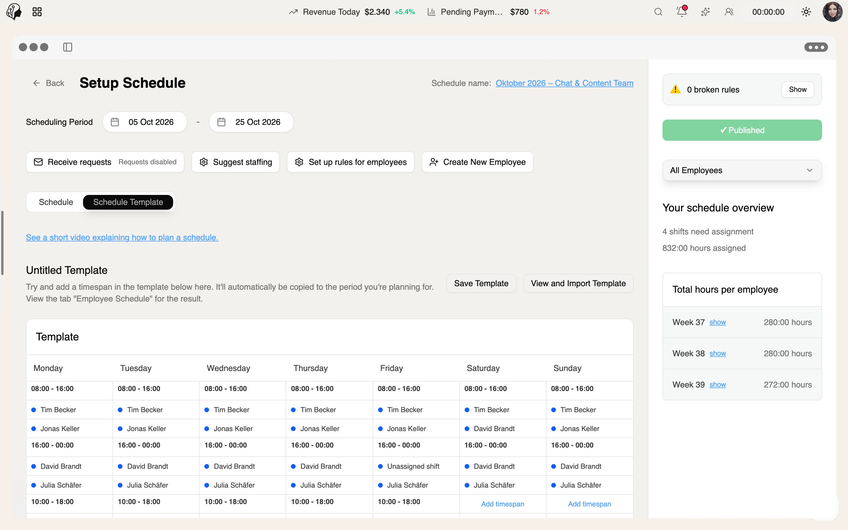Click the Published status button
The height and width of the screenshot is (530, 848).
tap(742, 130)
